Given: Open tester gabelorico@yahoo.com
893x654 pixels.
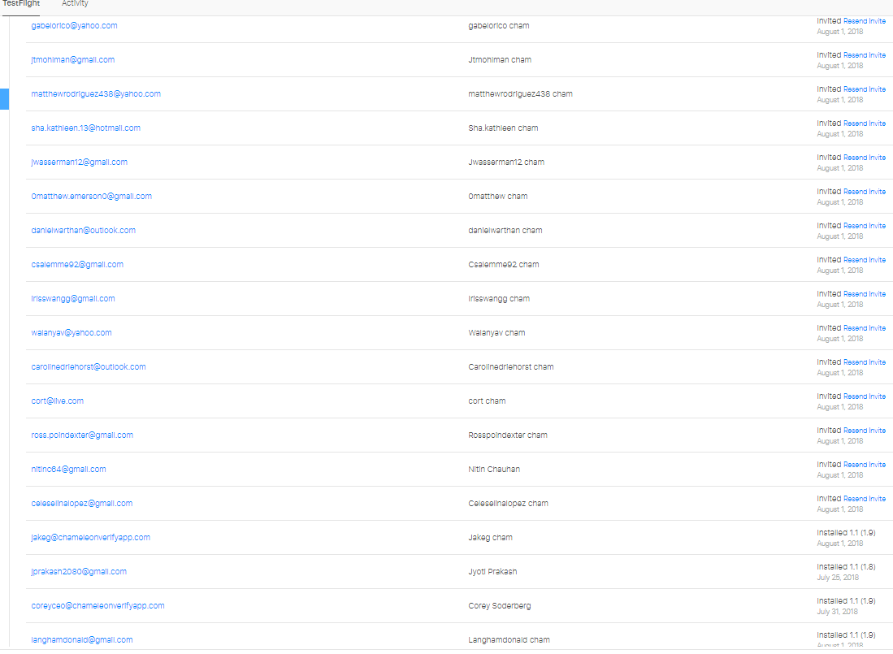Looking at the screenshot, I should click(x=74, y=26).
